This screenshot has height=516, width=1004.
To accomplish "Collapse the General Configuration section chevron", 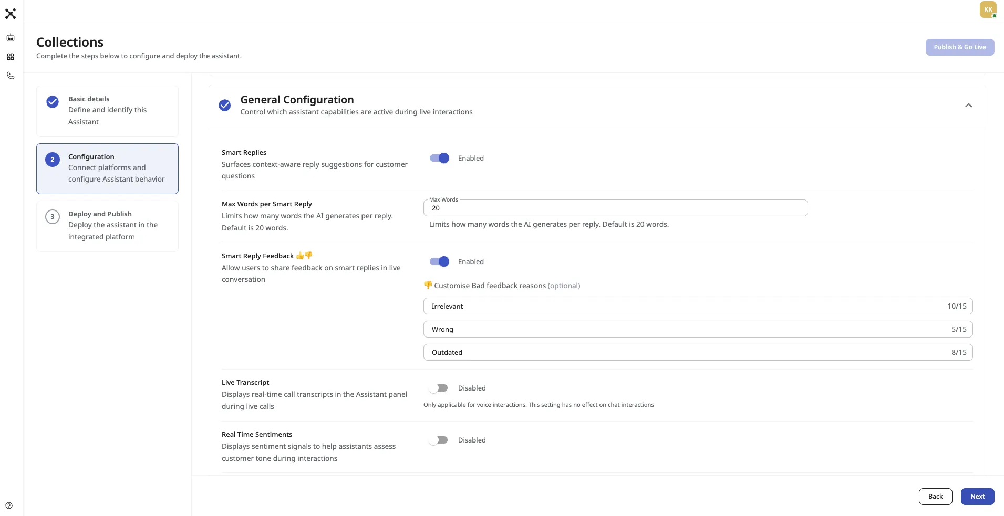I will 968,106.
